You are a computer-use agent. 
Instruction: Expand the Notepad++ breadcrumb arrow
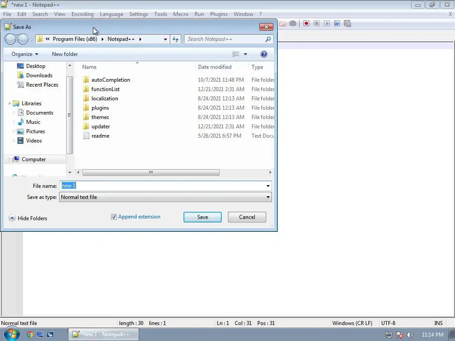click(x=140, y=39)
